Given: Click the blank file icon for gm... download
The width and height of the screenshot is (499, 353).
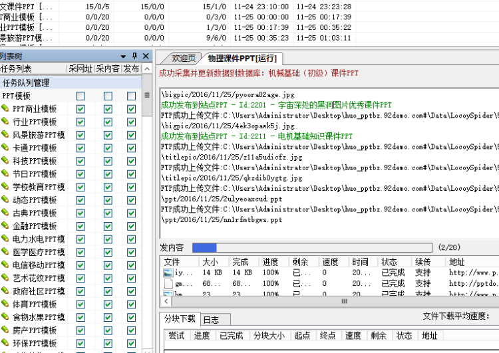Looking at the screenshot, I should 168,284.
